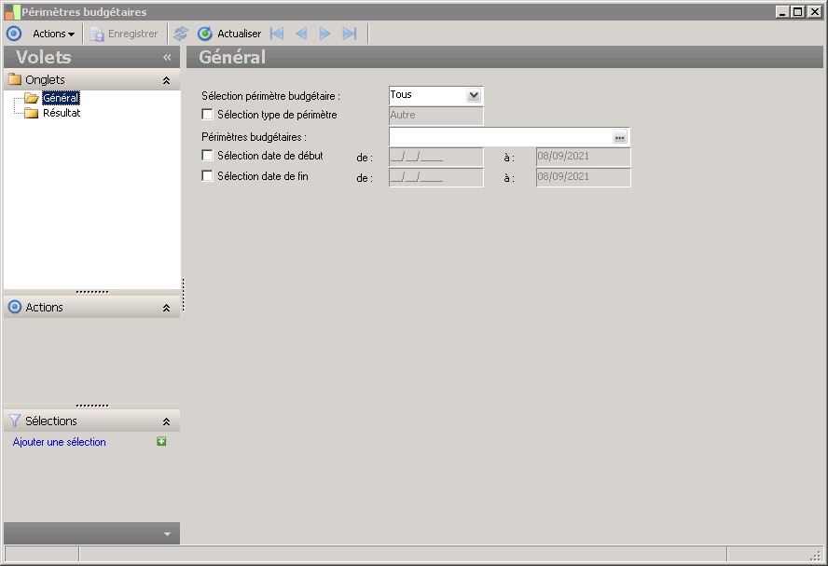828x566 pixels.
Task: Click the Enregistrer save icon
Action: 97,35
